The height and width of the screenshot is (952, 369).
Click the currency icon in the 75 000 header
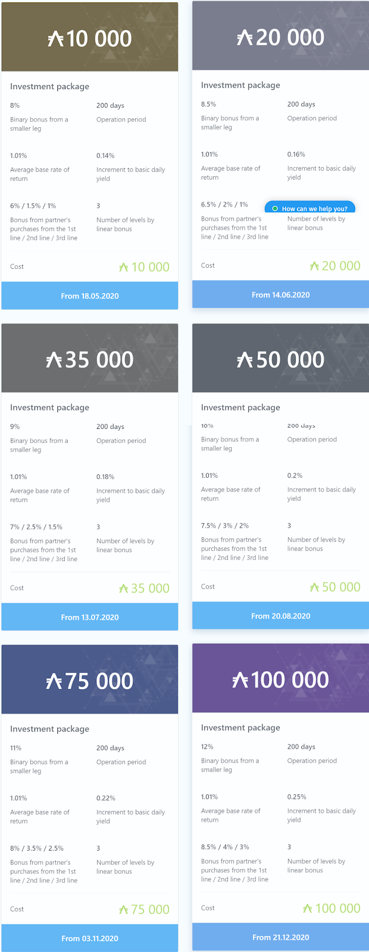coord(54,682)
